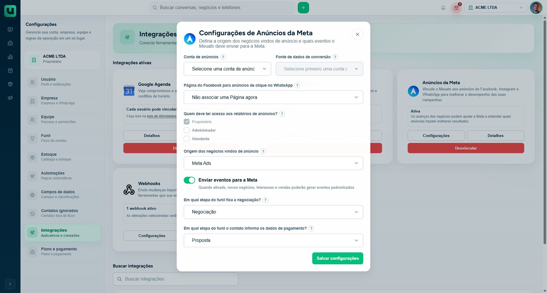Show help for Origem dos negócios

click(263, 151)
